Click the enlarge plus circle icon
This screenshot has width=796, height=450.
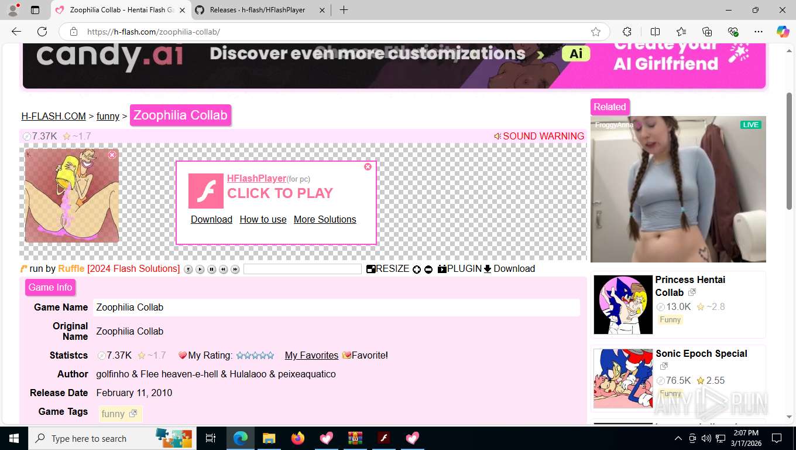pos(417,270)
